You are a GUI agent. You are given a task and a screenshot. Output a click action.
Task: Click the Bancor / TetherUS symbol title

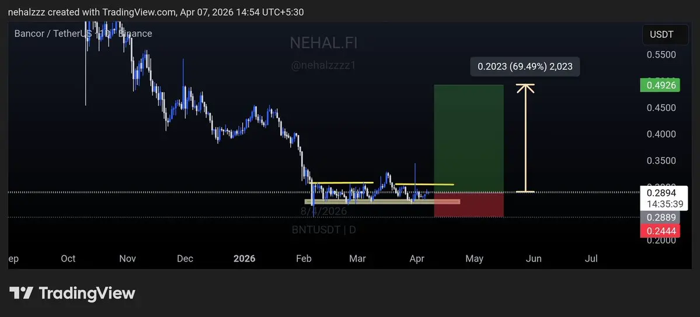tap(53, 33)
